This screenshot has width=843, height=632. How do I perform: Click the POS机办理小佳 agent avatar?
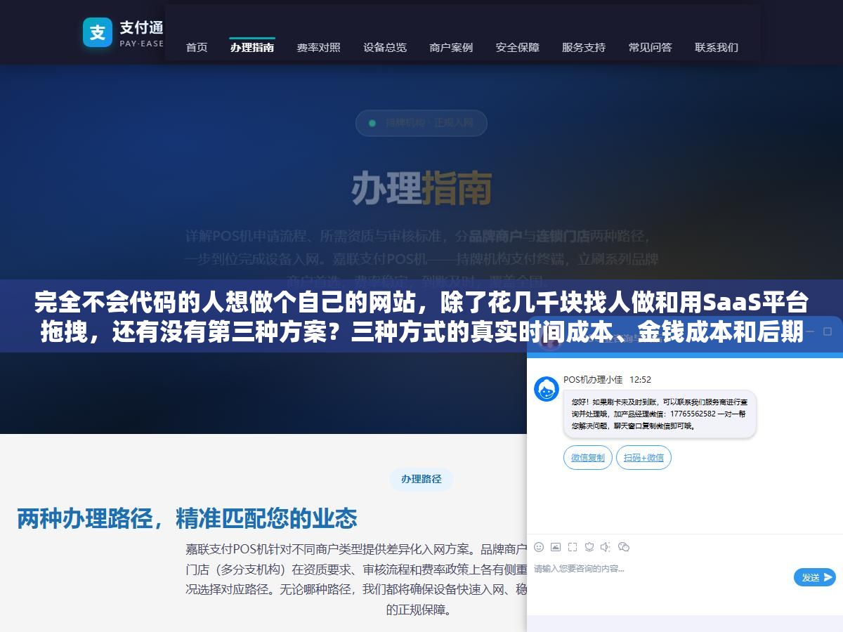547,389
